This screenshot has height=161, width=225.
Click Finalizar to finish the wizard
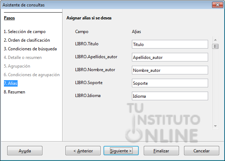click(x=161, y=151)
